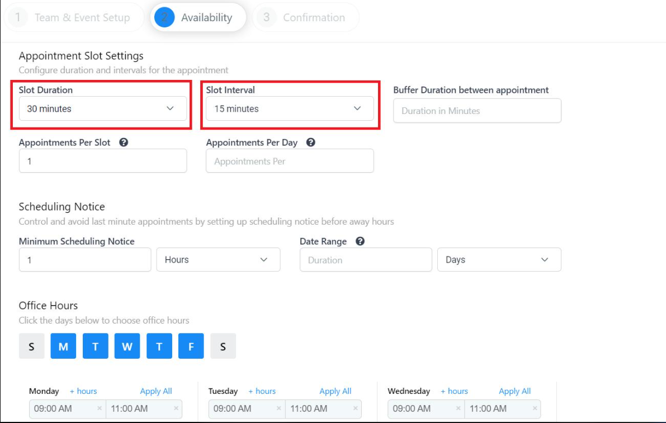This screenshot has height=423, width=666.
Task: Clear Monday start time 09:00 AM
Action: click(x=100, y=408)
